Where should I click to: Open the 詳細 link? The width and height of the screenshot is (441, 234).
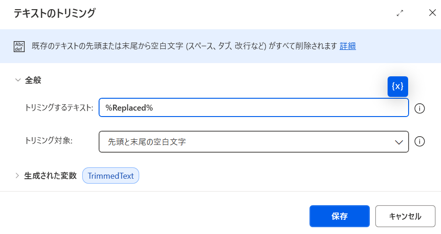[x=347, y=46]
